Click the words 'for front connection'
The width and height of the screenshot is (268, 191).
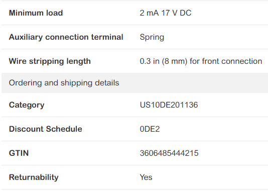pos(226,61)
